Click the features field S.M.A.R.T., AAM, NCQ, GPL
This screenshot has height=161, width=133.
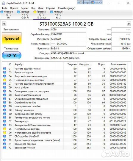(91, 58)
